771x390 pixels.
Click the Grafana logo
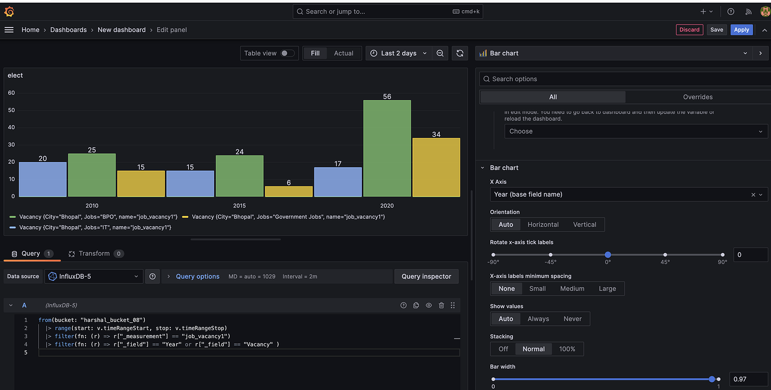[8, 11]
